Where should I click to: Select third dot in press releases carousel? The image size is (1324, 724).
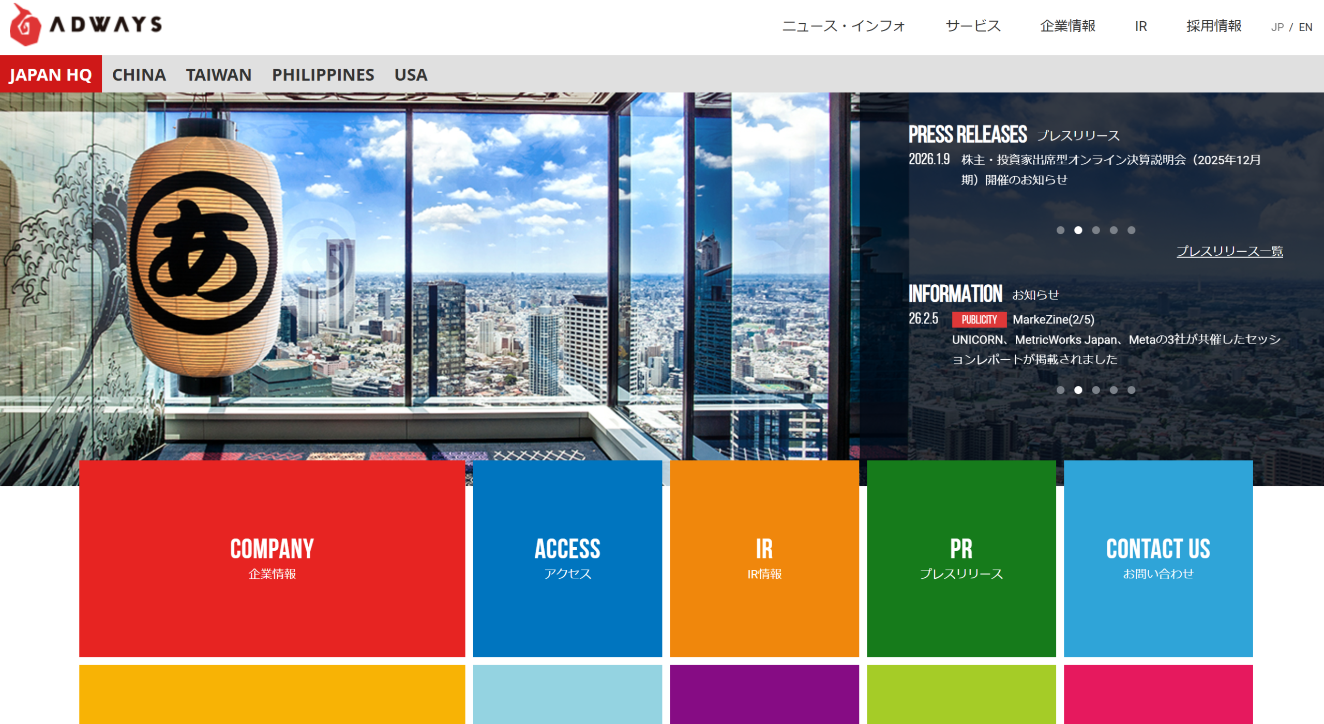(x=1096, y=230)
